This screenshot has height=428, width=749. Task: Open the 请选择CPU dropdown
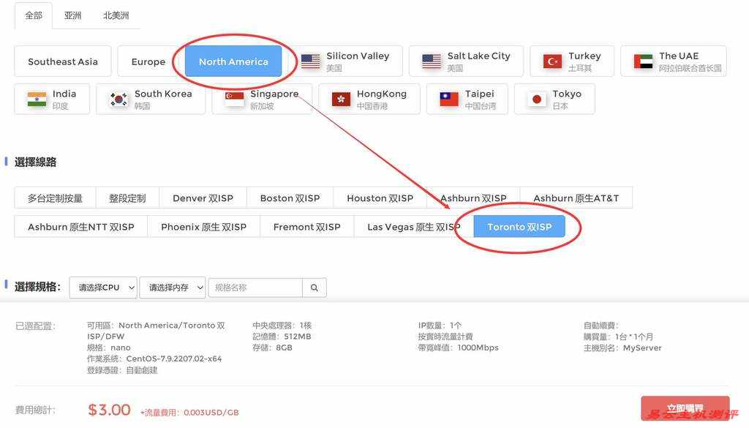[103, 288]
